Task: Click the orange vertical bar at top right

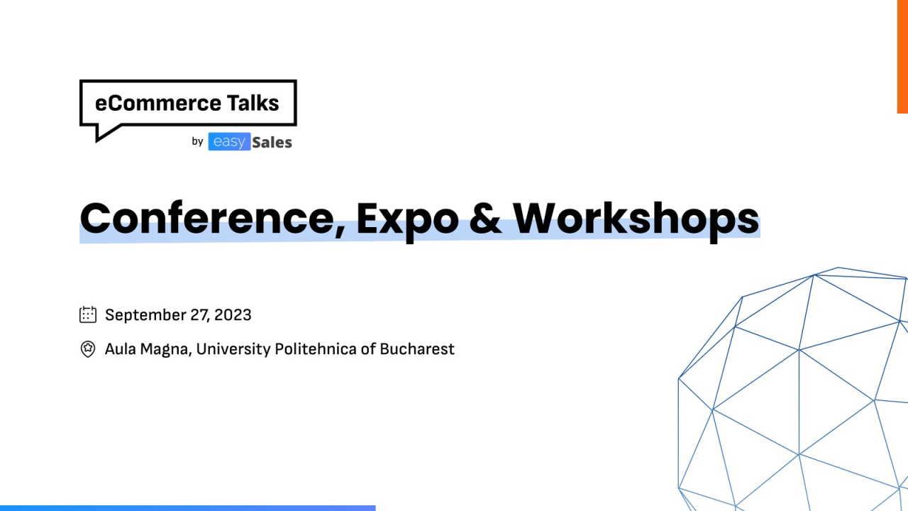Action: [902, 57]
